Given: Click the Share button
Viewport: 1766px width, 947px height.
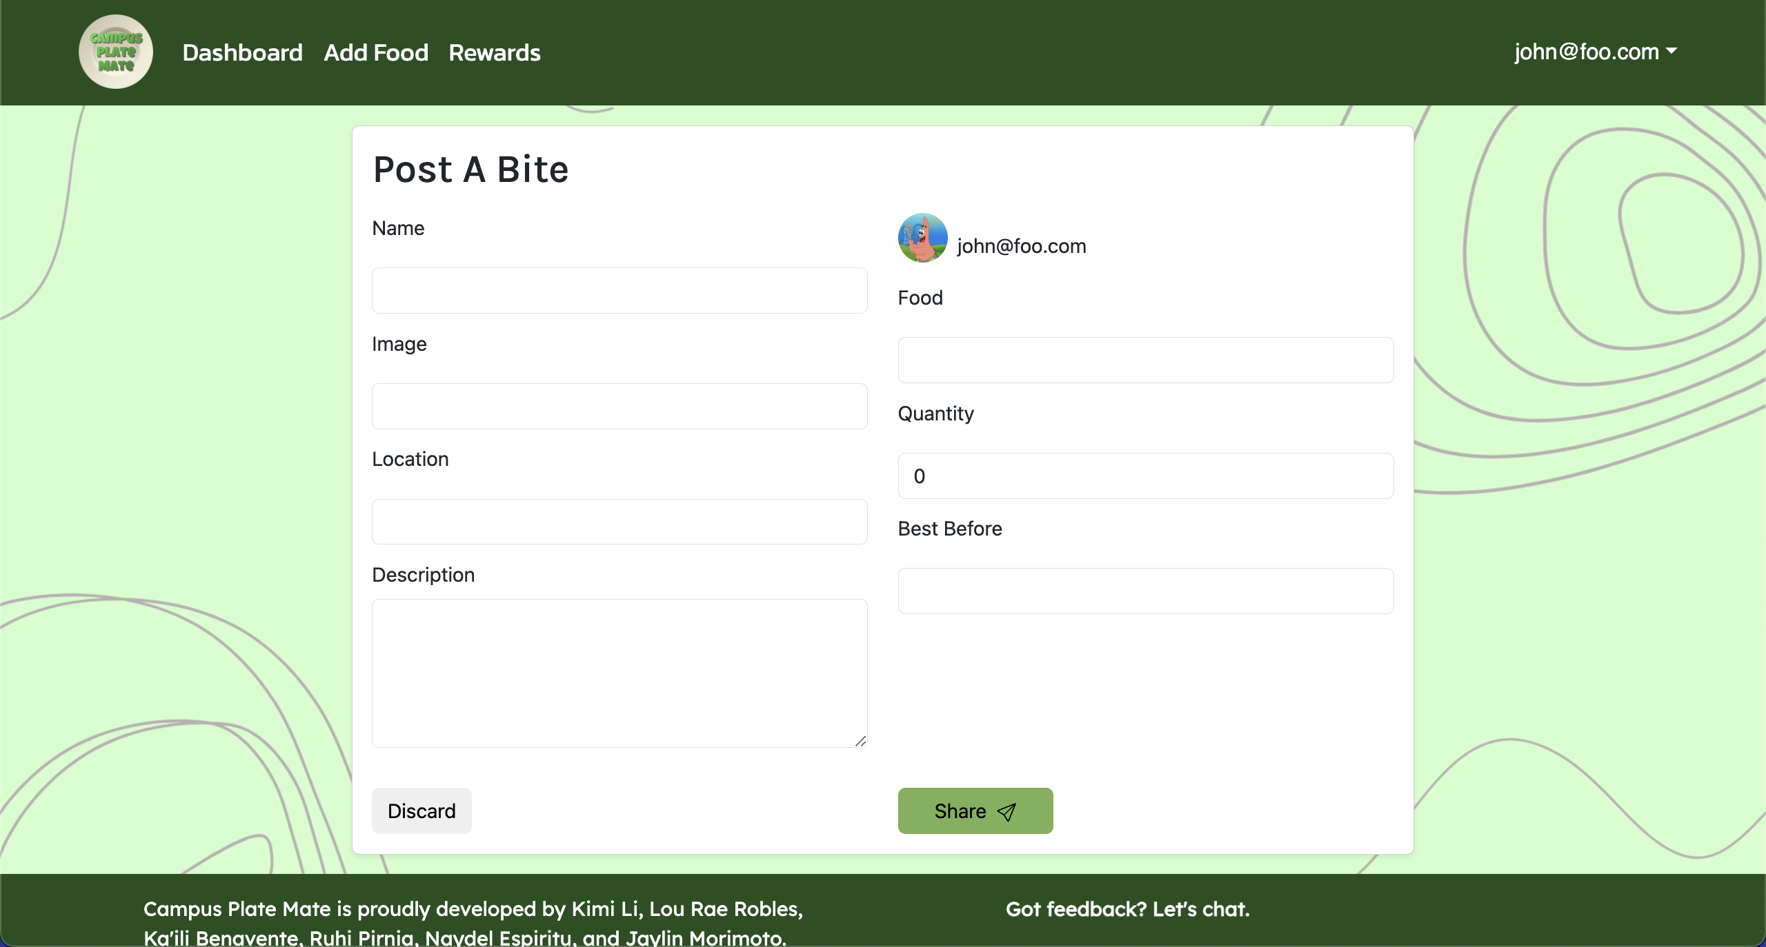Looking at the screenshot, I should click(x=975, y=811).
